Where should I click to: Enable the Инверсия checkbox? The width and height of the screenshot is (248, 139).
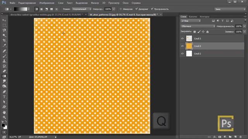[x=121, y=9]
